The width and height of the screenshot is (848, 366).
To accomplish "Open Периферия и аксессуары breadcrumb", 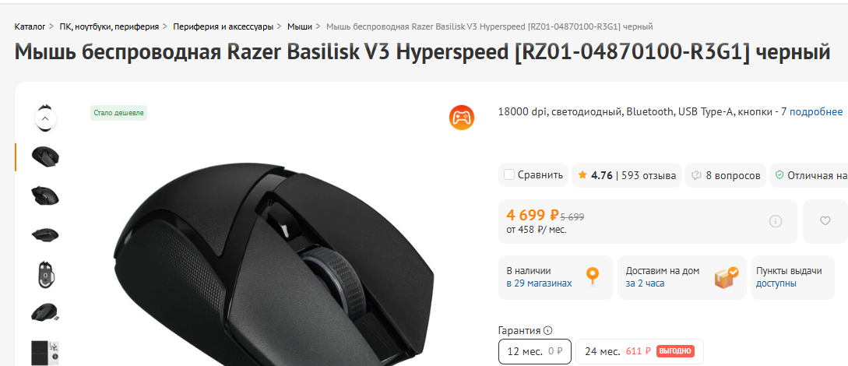I will pos(223,26).
